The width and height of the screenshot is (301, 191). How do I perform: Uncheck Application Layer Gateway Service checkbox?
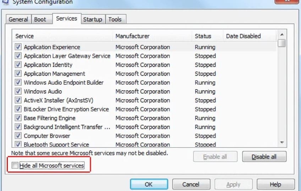point(18,56)
